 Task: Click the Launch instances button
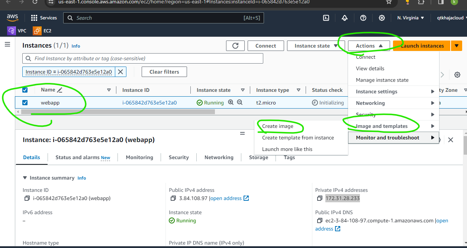point(422,46)
